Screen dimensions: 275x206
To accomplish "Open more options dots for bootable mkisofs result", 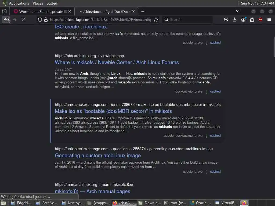I will pyautogui.click(x=206, y=136).
